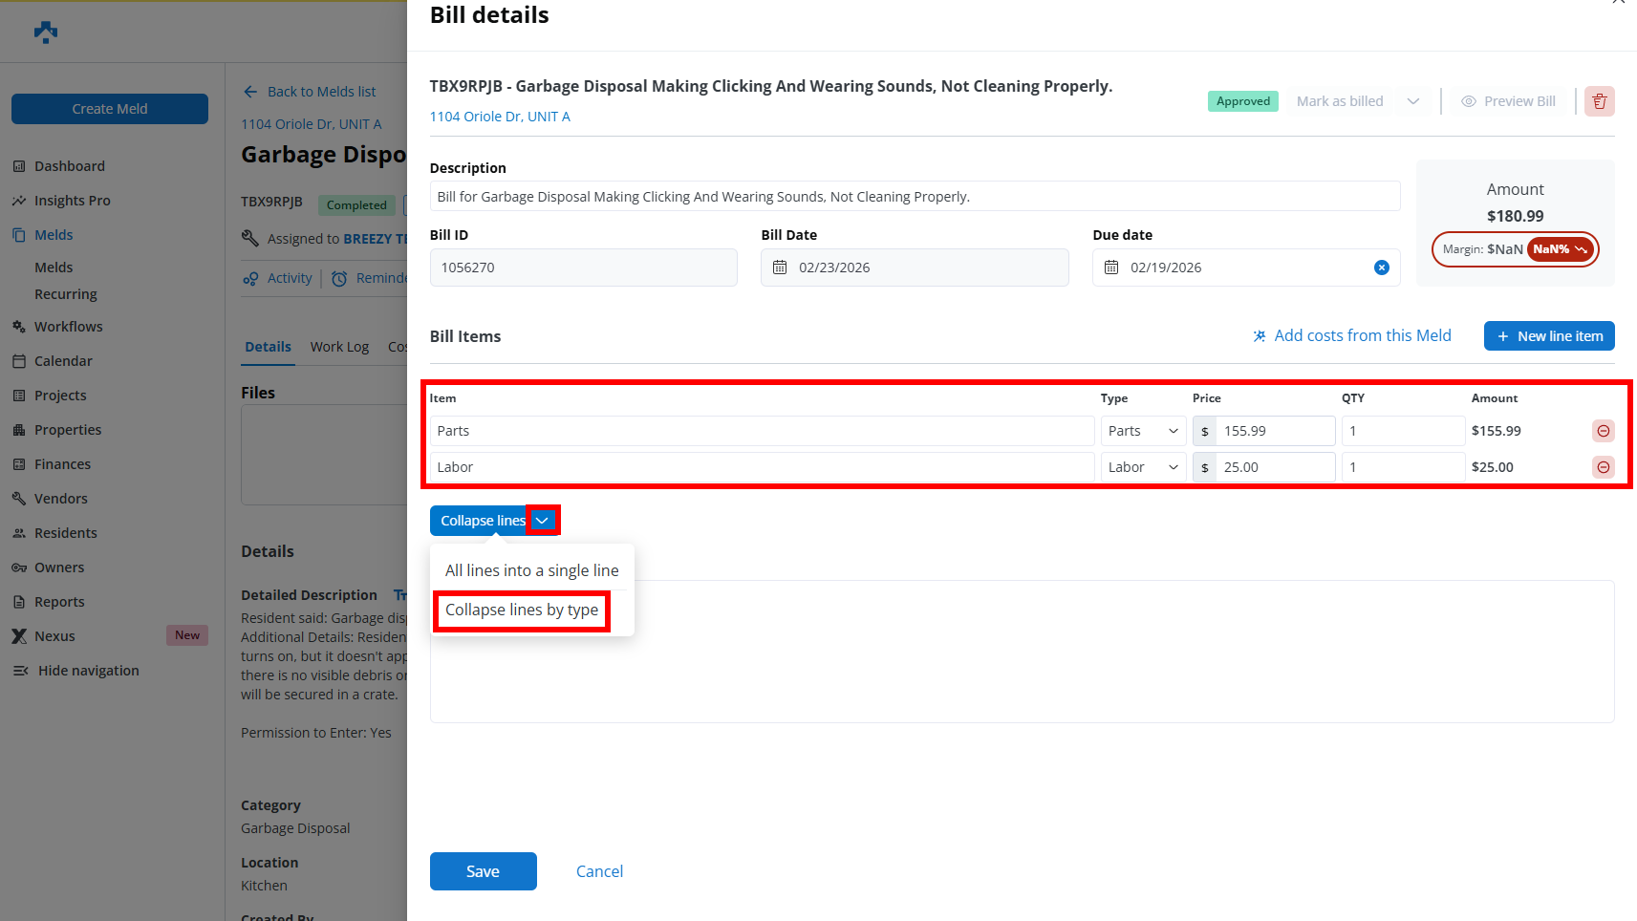This screenshot has width=1637, height=921.
Task: Select Collapse lines by type option
Action: [522, 610]
